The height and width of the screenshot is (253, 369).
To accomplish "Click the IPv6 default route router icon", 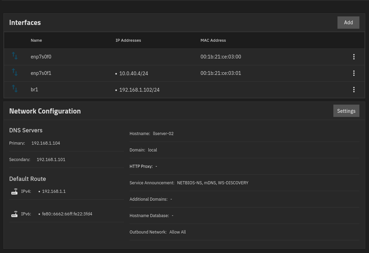I will (x=14, y=214).
